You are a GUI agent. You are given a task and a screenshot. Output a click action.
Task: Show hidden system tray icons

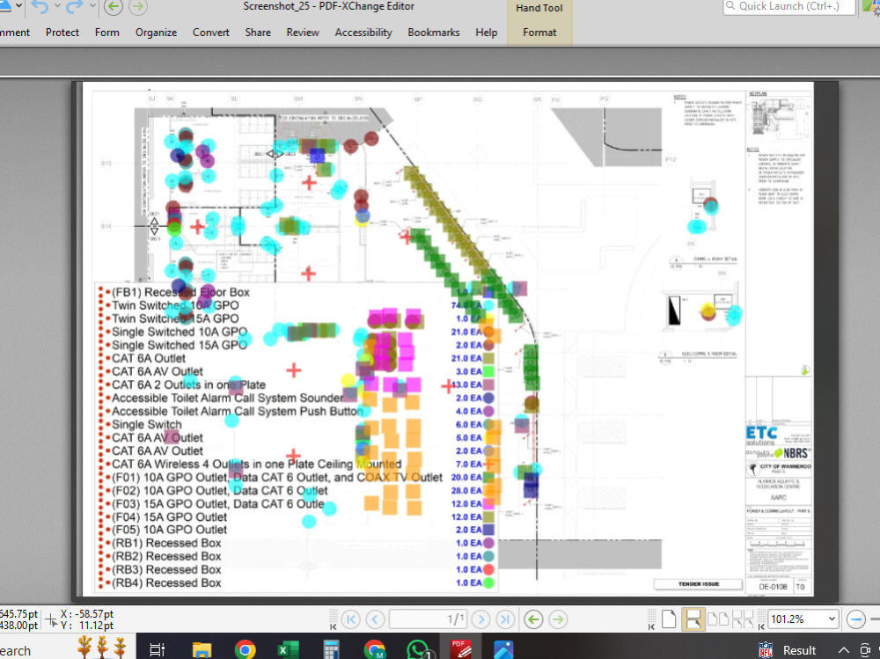pyautogui.click(x=844, y=650)
